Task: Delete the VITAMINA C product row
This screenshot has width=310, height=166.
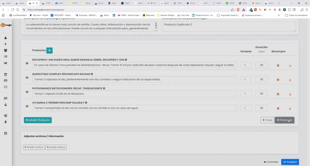Action: [290, 109]
